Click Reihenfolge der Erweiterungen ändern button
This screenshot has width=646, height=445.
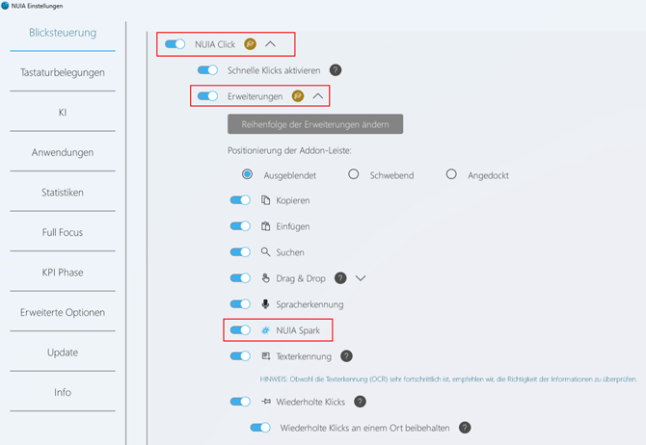click(x=315, y=124)
